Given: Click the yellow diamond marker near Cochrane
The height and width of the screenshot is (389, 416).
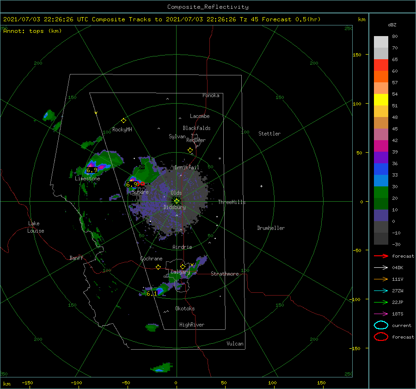Looking at the screenshot, I should (x=159, y=267).
